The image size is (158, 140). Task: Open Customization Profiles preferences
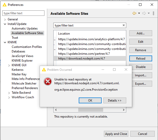(x=27, y=47)
